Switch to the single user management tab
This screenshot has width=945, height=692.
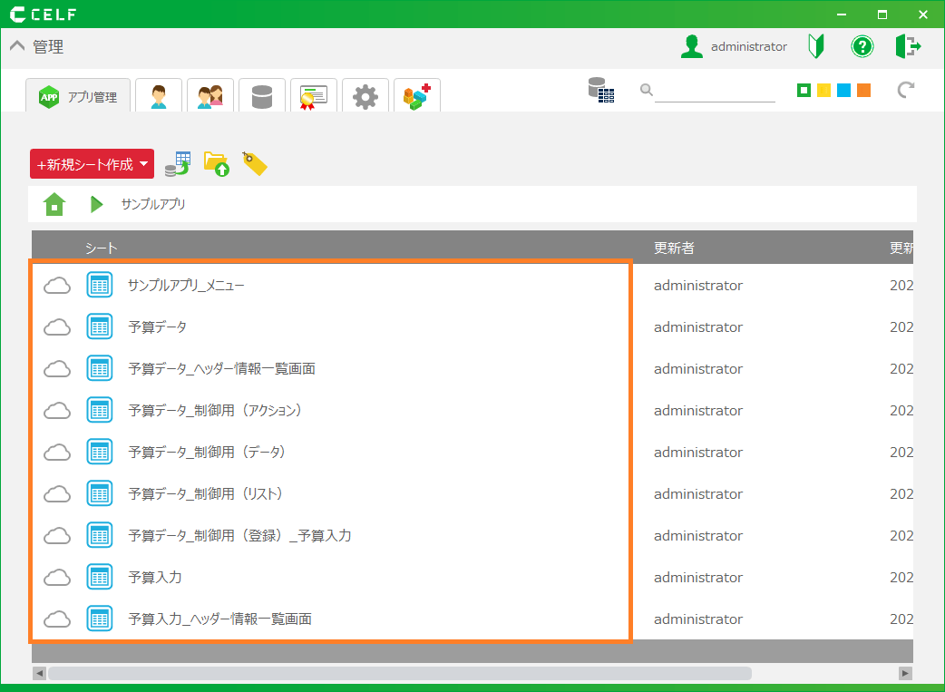[159, 96]
